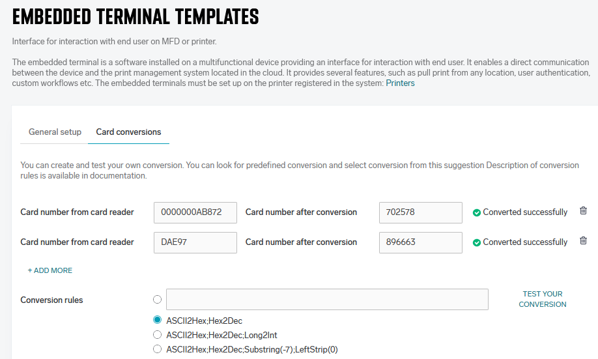Delete the DAE97 card conversion row
The width and height of the screenshot is (598, 359).
click(583, 241)
